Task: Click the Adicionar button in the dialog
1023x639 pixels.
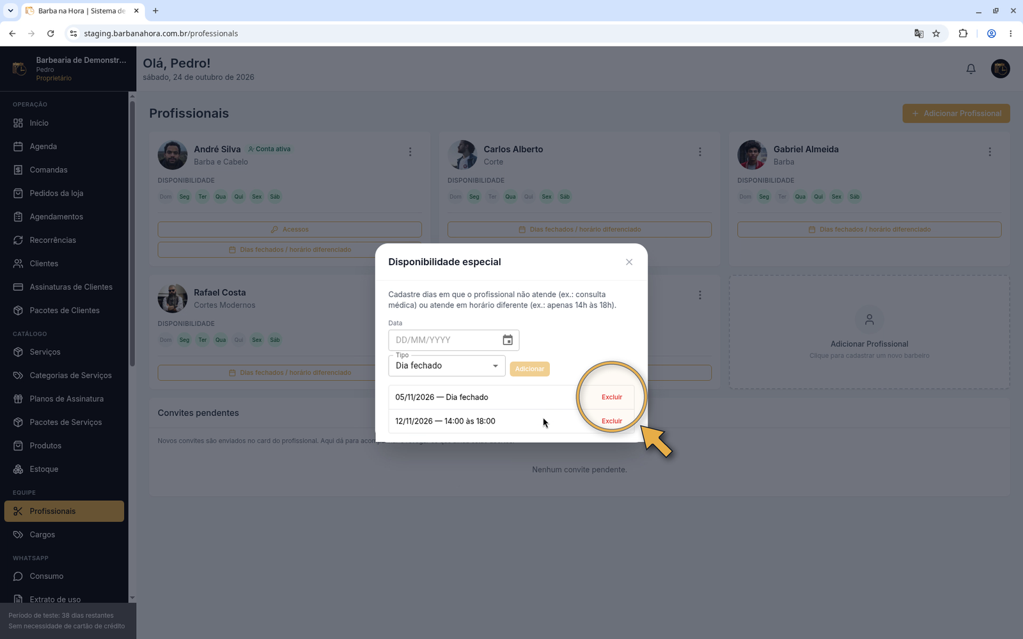Action: point(529,369)
